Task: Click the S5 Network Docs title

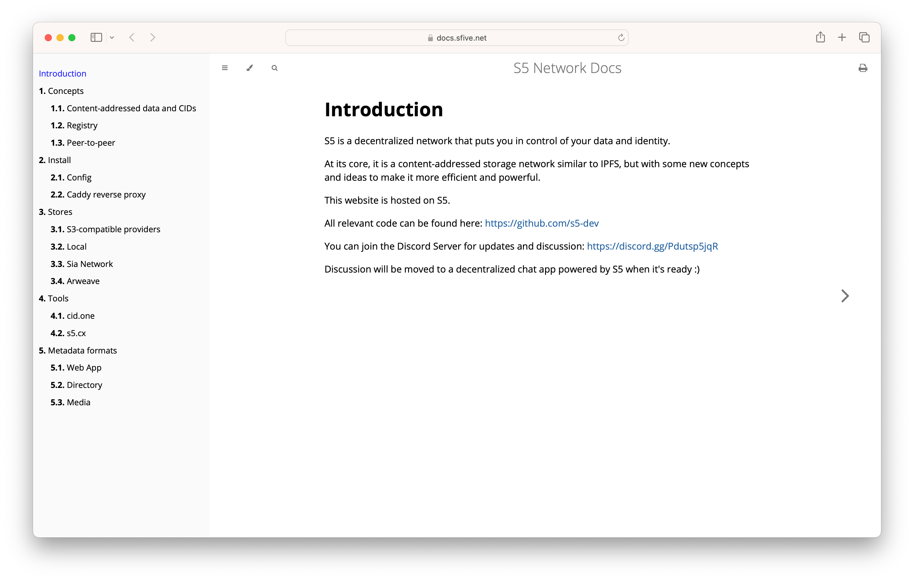Action: pos(567,68)
